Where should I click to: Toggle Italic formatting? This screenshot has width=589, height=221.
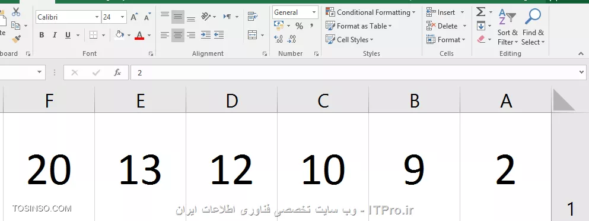55,35
